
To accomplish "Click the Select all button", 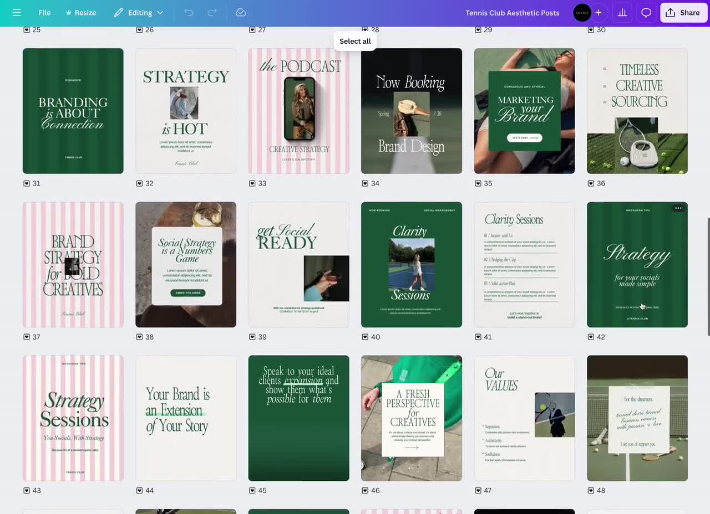I will [x=354, y=41].
